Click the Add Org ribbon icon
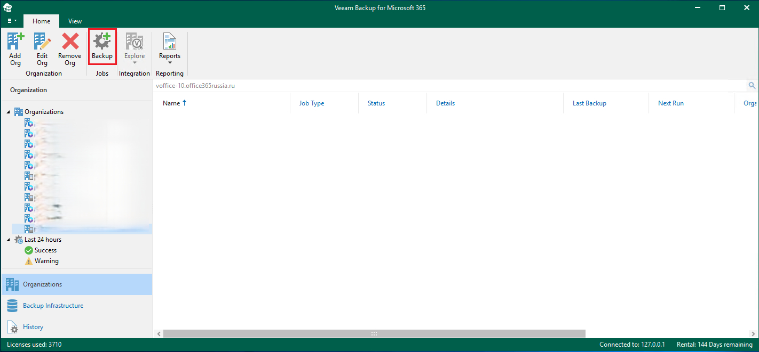 click(15, 42)
